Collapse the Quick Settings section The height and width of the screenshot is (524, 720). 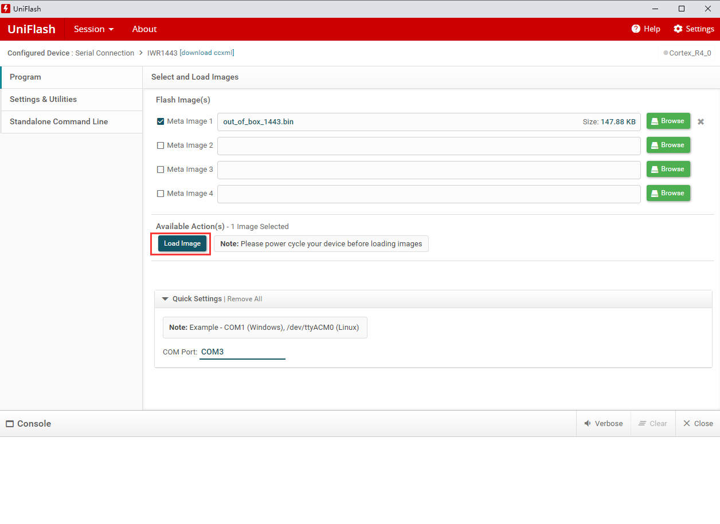pyautogui.click(x=165, y=299)
